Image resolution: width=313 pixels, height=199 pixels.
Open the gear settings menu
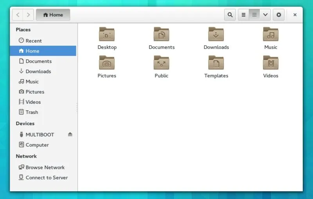[x=279, y=15]
